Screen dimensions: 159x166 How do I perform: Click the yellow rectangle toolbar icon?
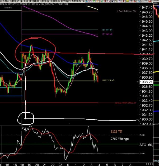[x=127, y=1]
